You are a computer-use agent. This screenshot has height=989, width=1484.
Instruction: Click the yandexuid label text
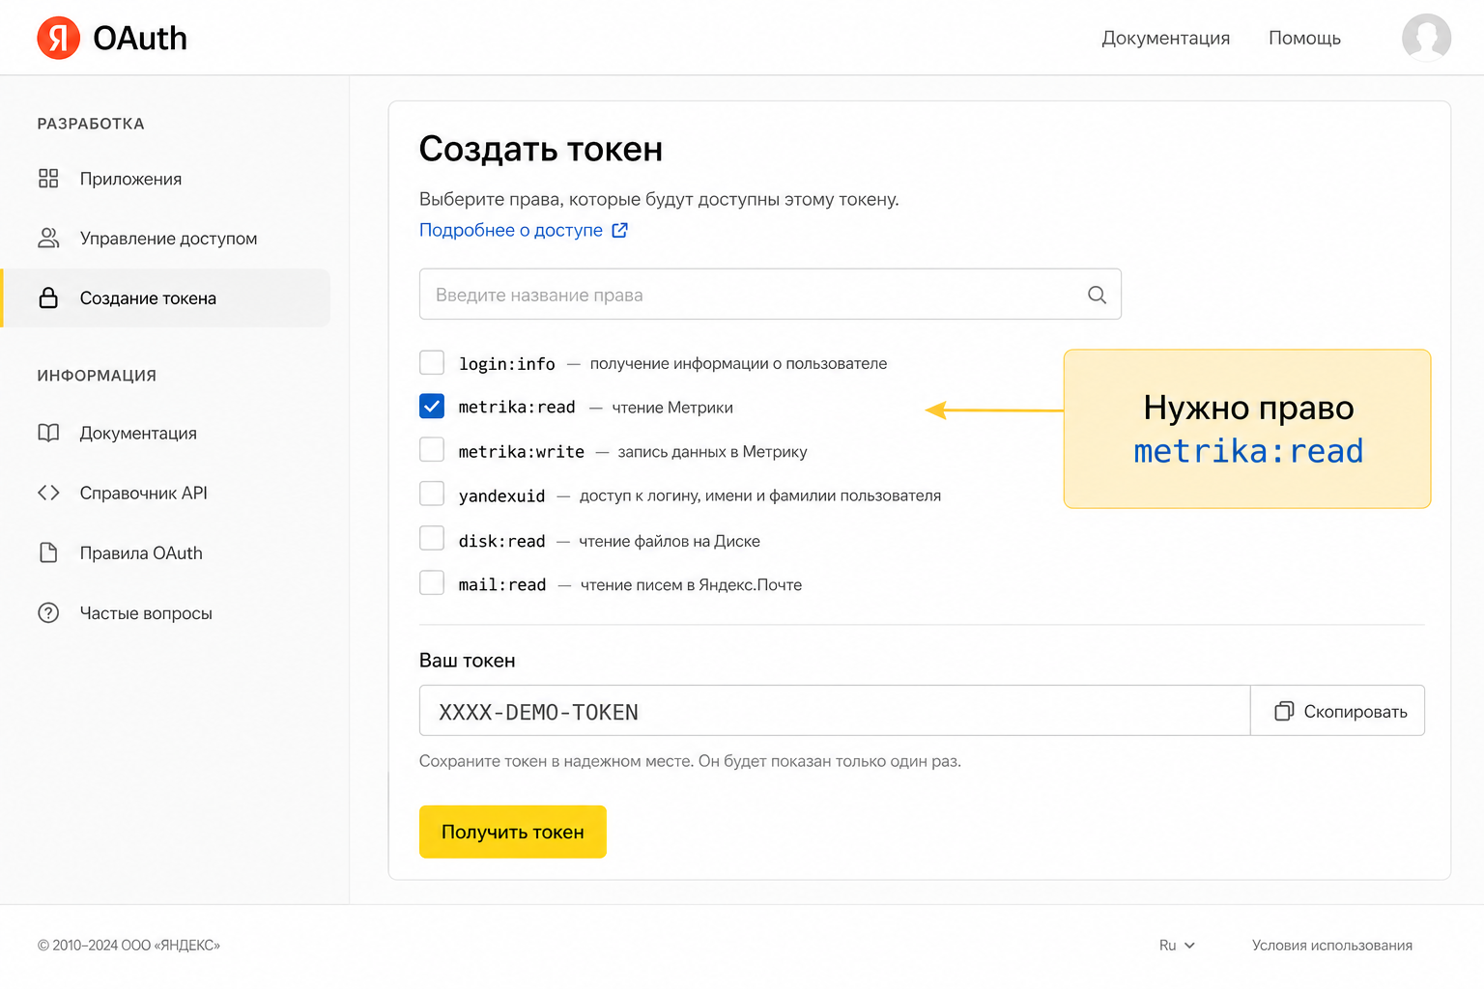501,495
